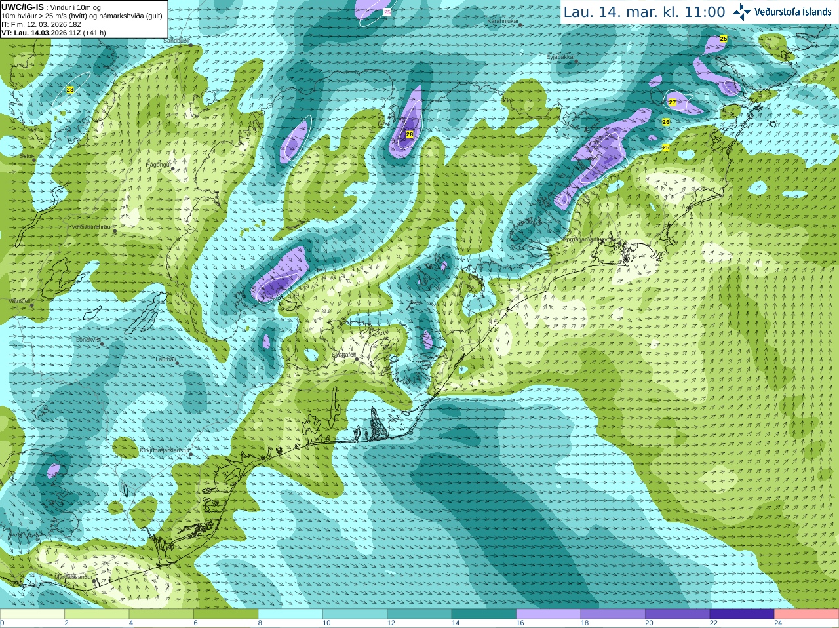Click the Sandbúðir station label
Image resolution: width=839 pixels, height=628 pixels.
click(177, 41)
